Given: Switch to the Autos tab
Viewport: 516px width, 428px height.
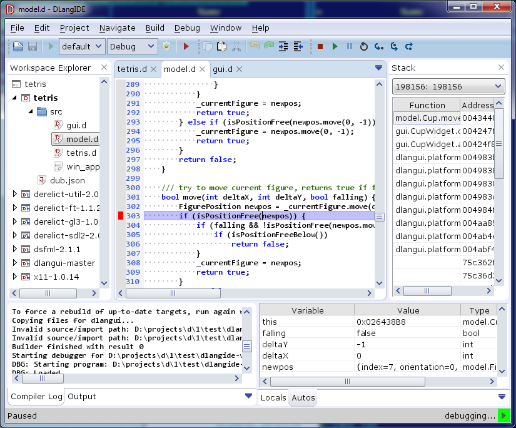Looking at the screenshot, I should 303,397.
